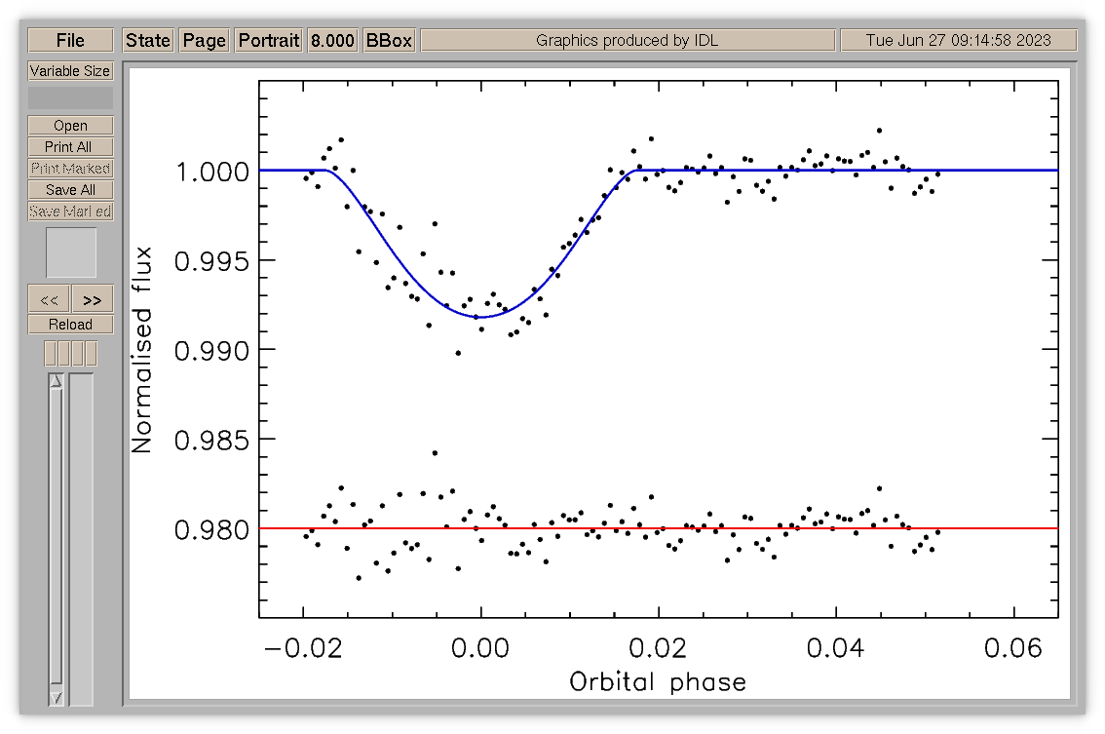Click Print All

(70, 146)
